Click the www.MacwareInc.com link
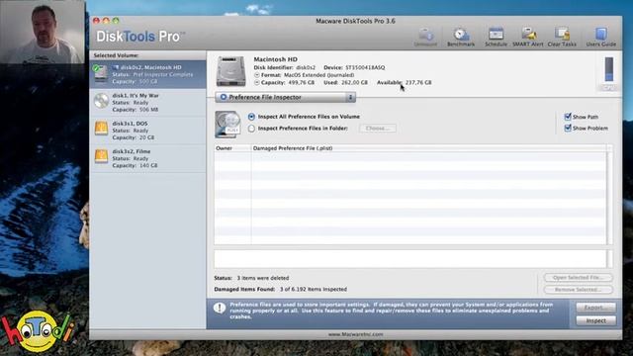 coord(355,334)
